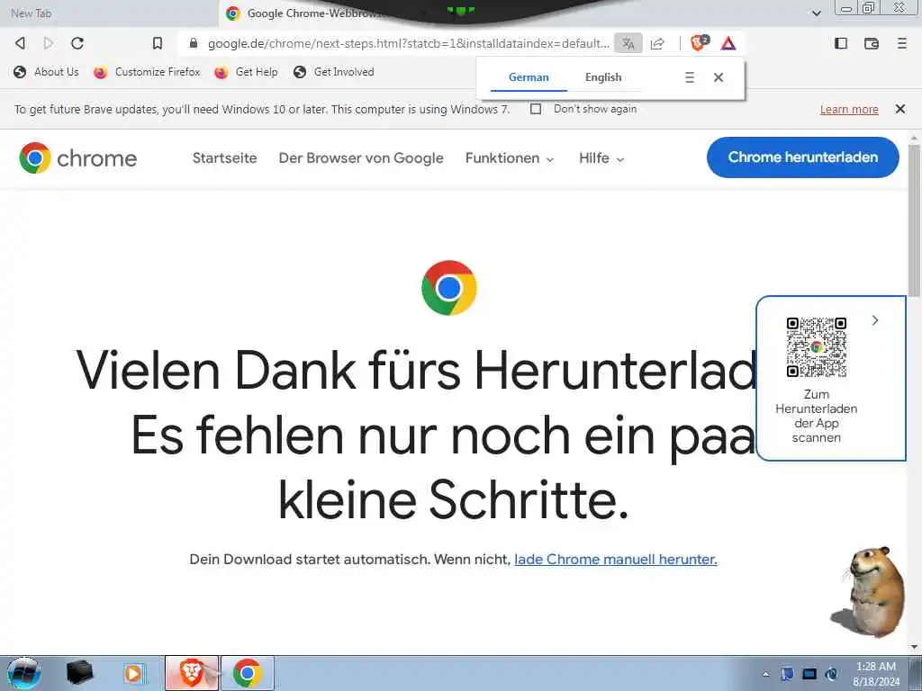
Task: Reload the current page
Action: 77,43
